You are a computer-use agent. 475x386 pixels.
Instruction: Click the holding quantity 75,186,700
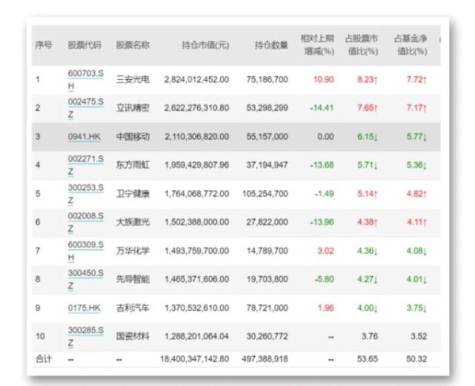(268, 80)
